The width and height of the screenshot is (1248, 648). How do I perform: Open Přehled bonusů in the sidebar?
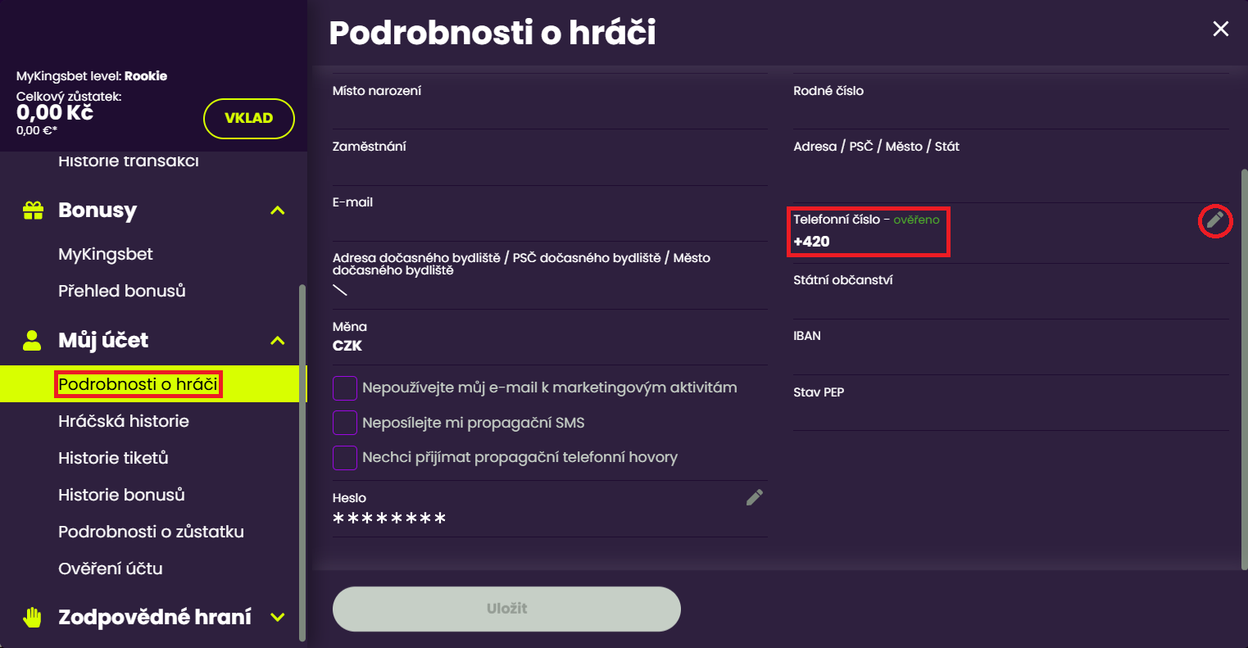click(x=122, y=291)
